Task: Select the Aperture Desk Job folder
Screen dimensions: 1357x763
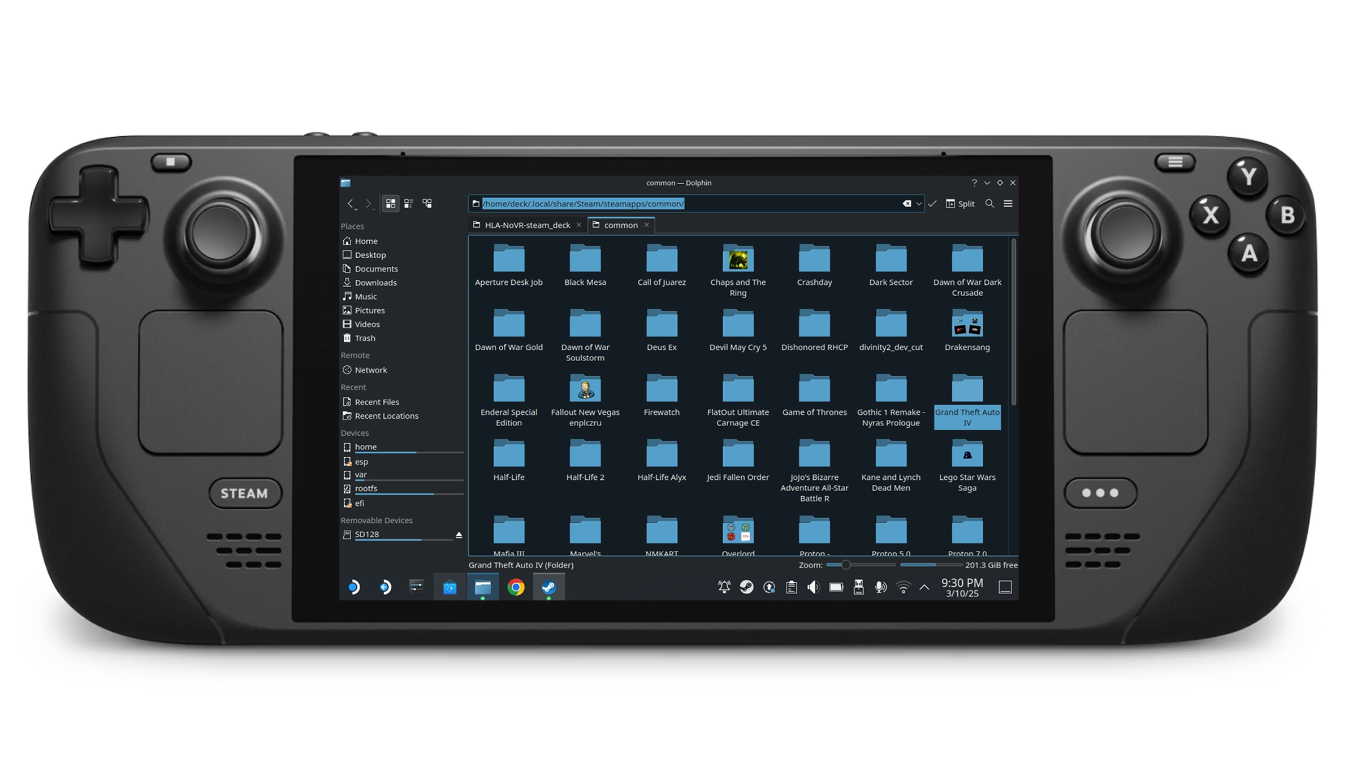Action: pyautogui.click(x=509, y=266)
